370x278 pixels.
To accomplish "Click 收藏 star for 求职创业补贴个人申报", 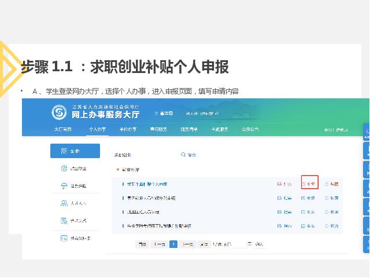I will pos(331,184).
